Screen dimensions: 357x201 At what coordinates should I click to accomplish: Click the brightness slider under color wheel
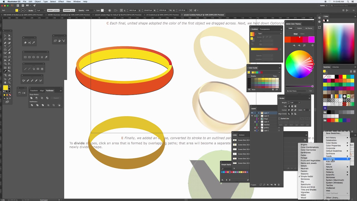click(299, 86)
